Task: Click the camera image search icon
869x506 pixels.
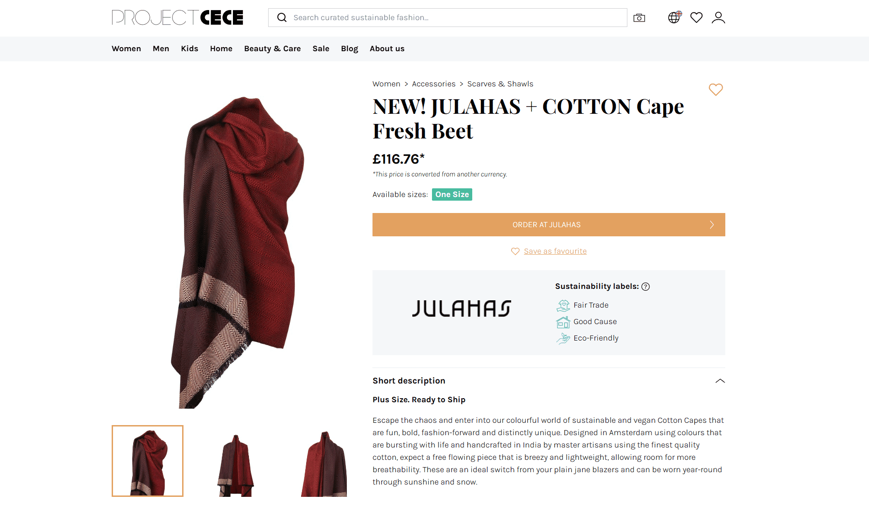Action: tap(639, 18)
